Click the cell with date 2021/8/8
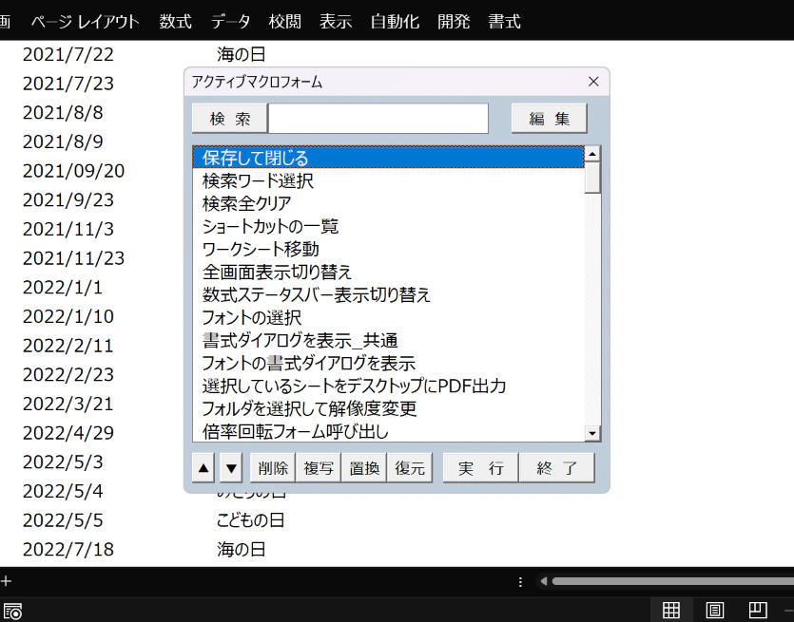This screenshot has height=622, width=794. [x=63, y=113]
